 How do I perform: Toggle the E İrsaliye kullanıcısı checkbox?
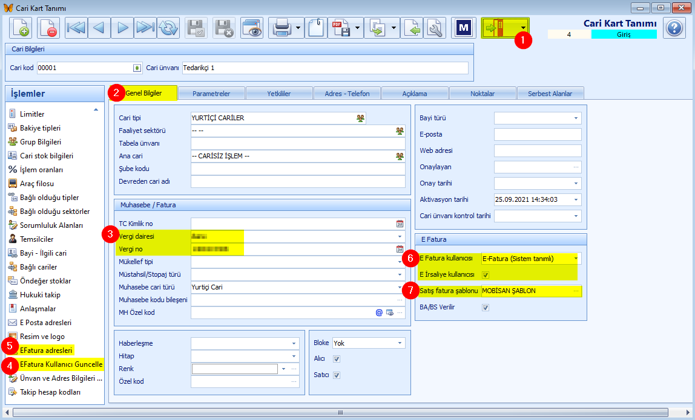(x=486, y=275)
